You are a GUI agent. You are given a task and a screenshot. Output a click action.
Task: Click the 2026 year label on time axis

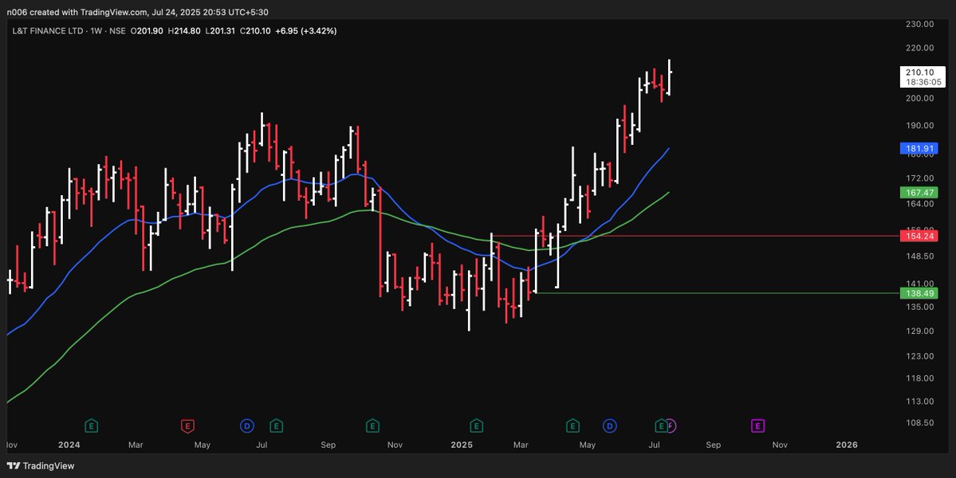coord(847,445)
